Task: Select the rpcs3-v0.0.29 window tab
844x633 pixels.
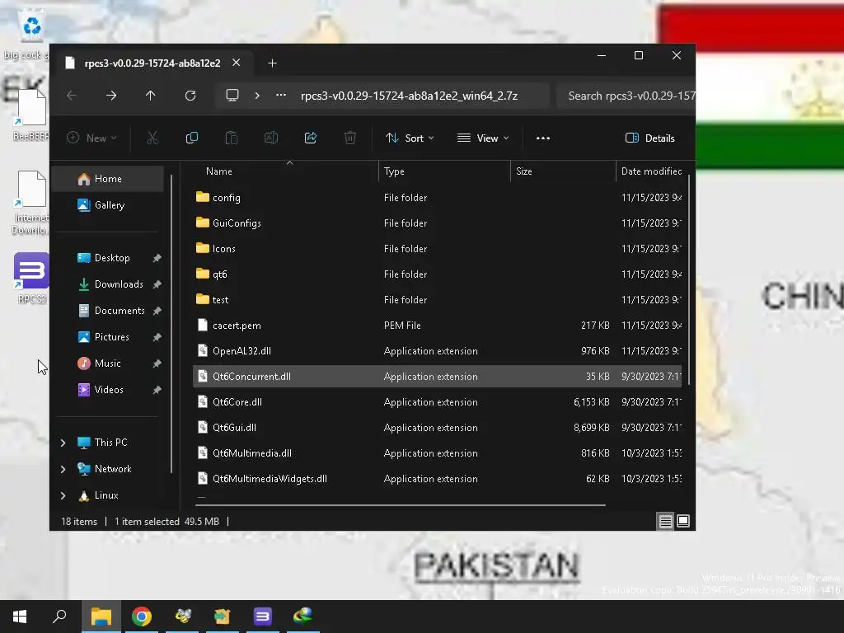Action: point(152,63)
